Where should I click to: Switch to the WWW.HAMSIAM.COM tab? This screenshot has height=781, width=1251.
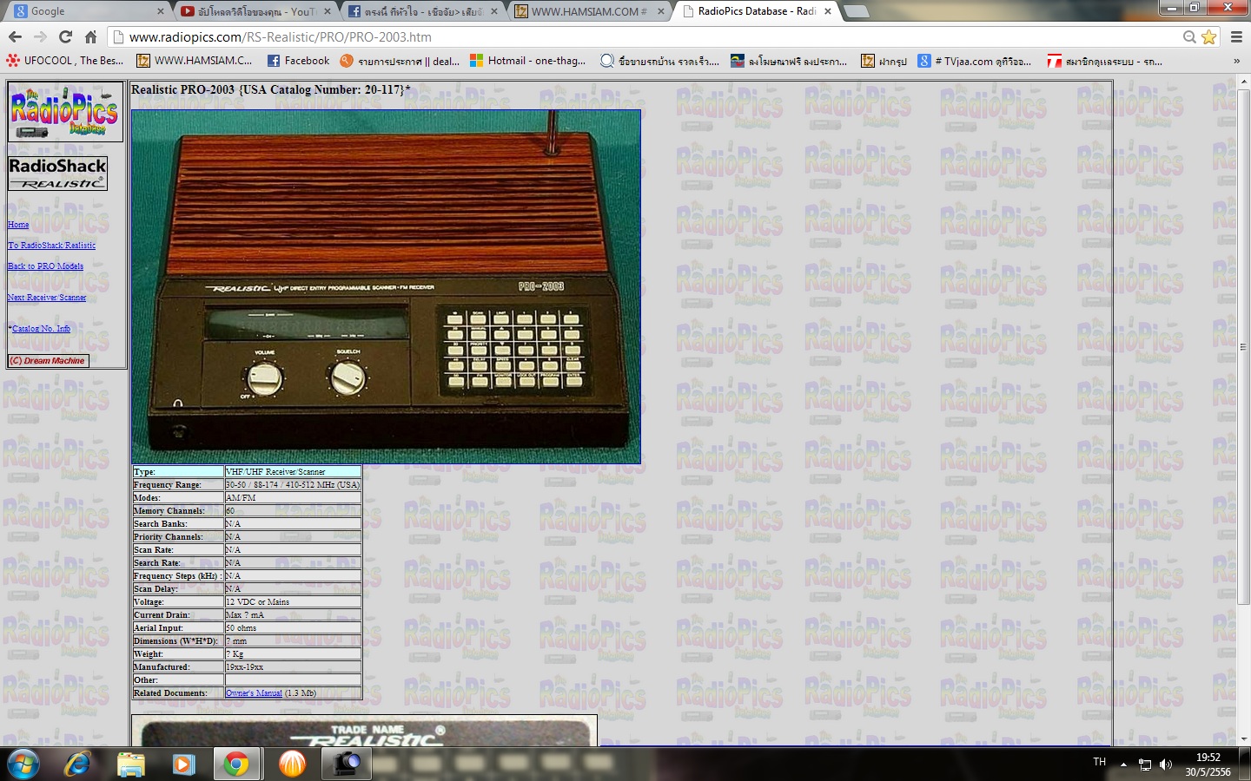[x=587, y=11]
